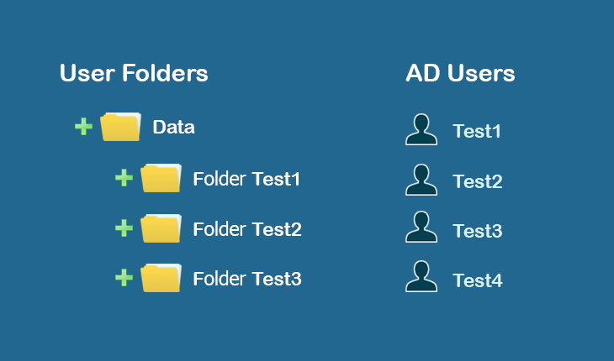Viewport: 614px width, 361px height.
Task: Expand Folder Test1 using its plus
Action: (x=124, y=178)
